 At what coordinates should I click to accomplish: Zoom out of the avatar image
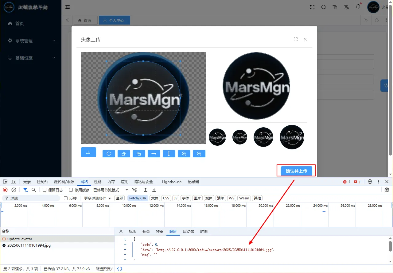click(199, 154)
